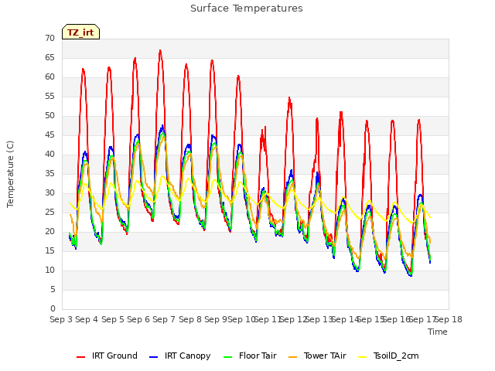The width and height of the screenshot is (495, 371).
Task: Click the Sep 4 x-axis tick label
Action: [x=87, y=319]
